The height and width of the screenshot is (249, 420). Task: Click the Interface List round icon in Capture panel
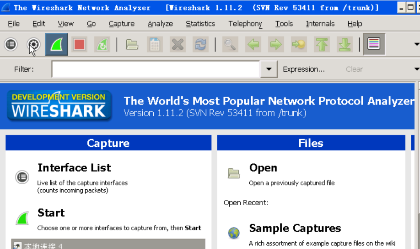[22, 177]
